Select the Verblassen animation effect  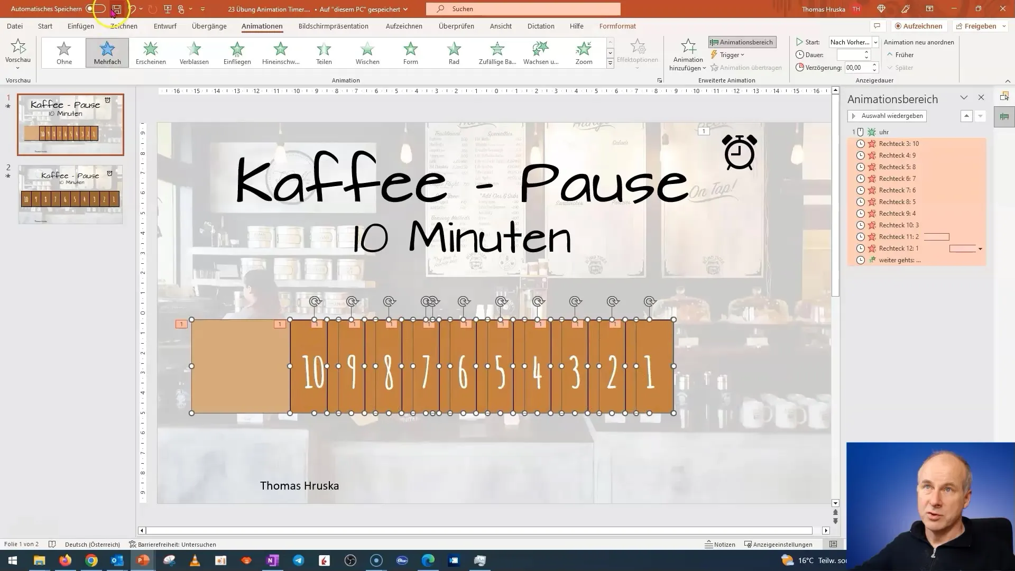point(194,53)
